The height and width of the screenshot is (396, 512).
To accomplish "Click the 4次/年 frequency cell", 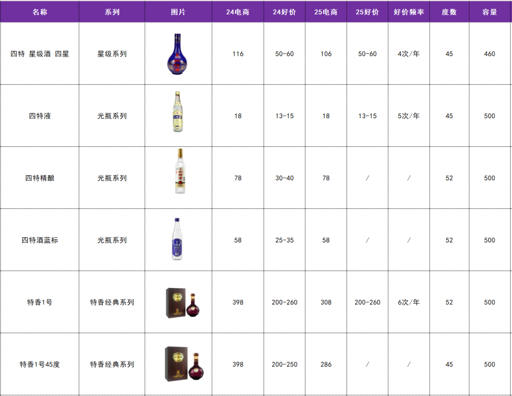I will click(409, 54).
